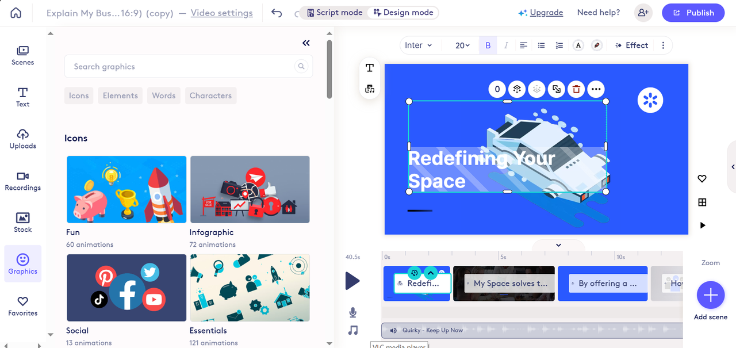Select the Quirky - Keep Up Now audio track
Viewport: 736px width, 348px height.
[x=532, y=330]
